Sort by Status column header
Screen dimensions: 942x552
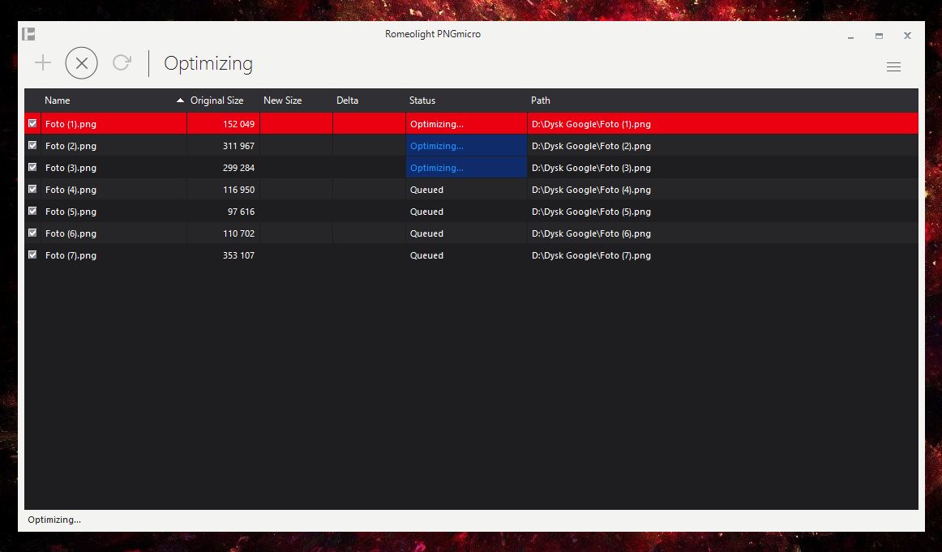point(422,101)
